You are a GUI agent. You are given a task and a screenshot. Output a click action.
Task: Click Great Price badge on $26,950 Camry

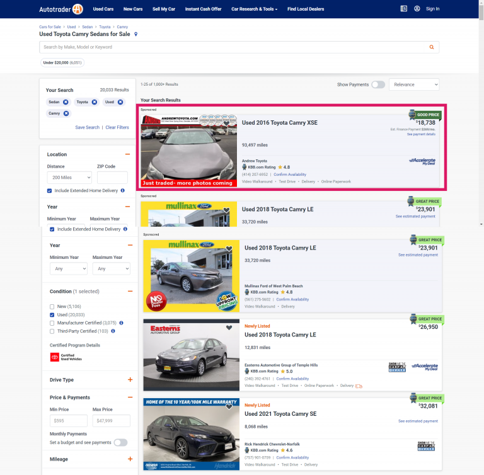[427, 319]
